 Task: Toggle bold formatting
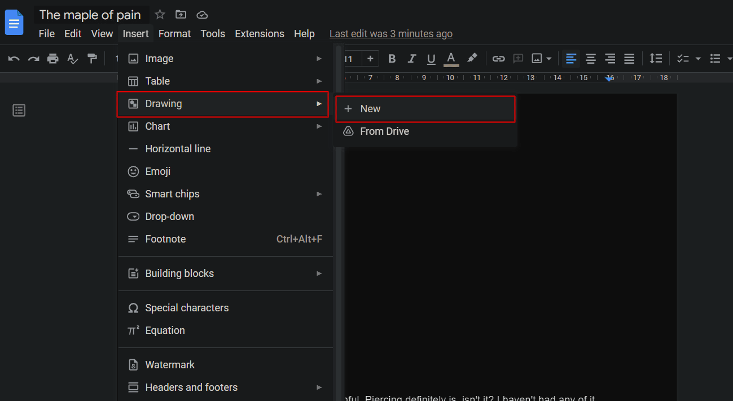click(392, 59)
